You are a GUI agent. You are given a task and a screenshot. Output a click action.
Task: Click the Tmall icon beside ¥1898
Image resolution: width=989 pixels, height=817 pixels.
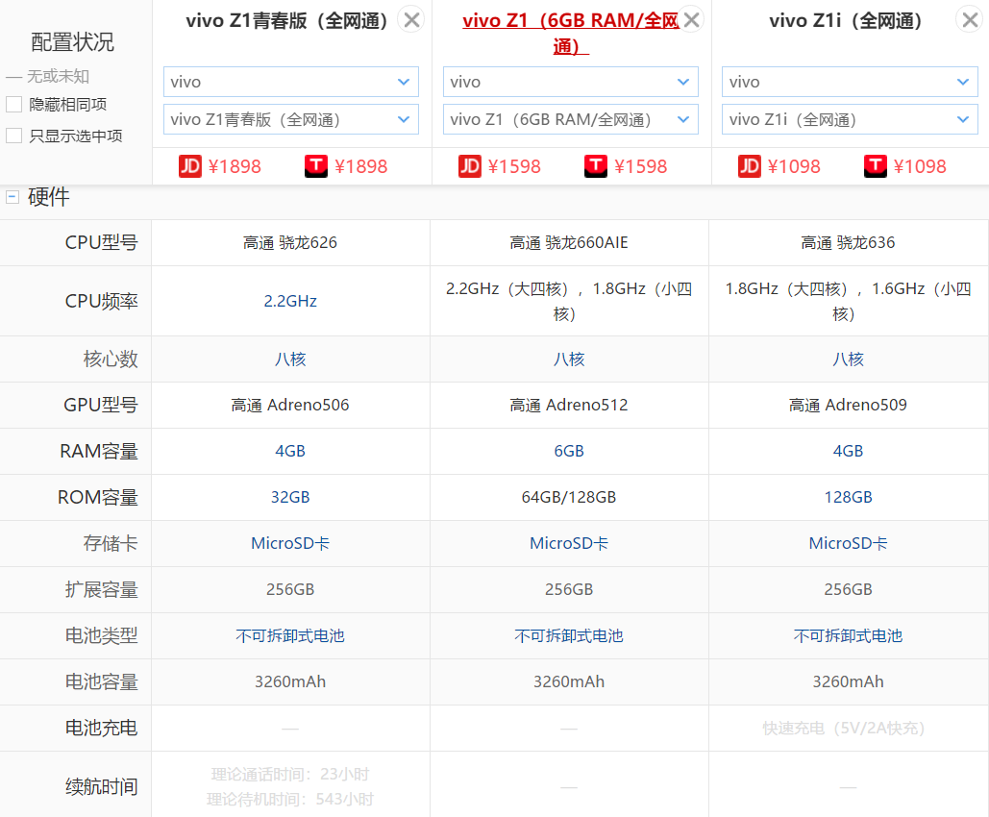(316, 166)
